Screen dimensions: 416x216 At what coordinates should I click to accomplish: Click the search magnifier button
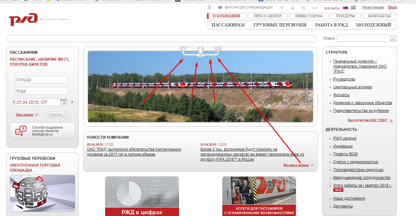coord(393,38)
